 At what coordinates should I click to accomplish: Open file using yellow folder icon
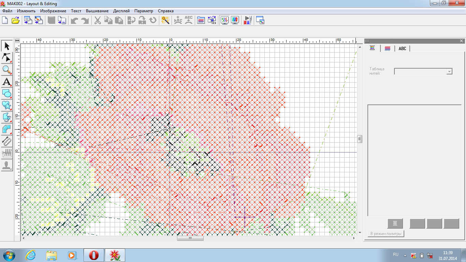click(15, 20)
